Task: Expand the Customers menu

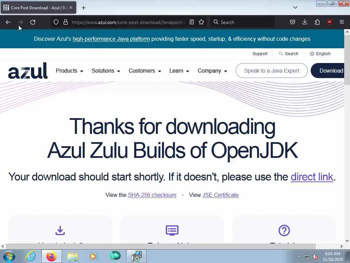Action: 145,71
